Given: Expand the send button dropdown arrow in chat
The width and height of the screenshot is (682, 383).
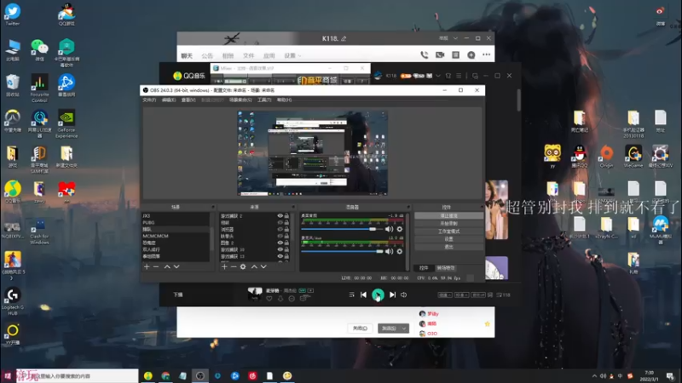Looking at the screenshot, I should 404,329.
